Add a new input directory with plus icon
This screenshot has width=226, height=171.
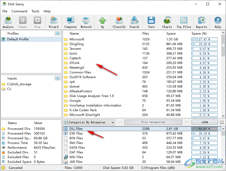(x=58, y=78)
